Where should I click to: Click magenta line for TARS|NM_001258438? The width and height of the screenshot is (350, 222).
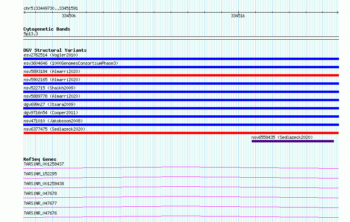point(181,187)
